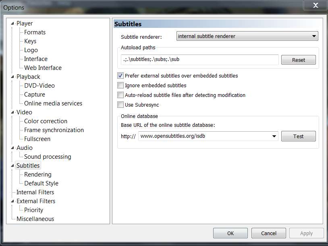Open the Logo settings page

[31, 50]
